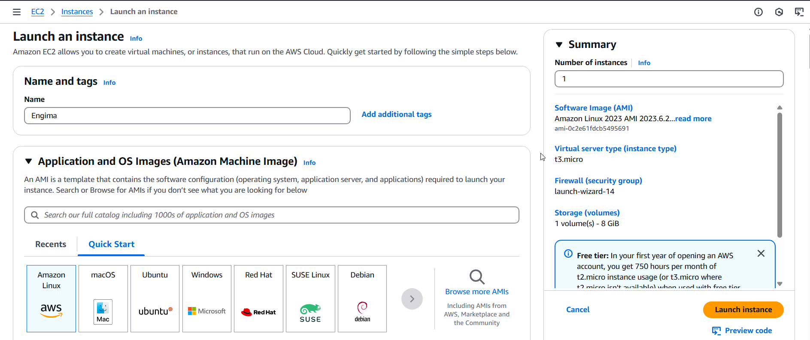Open Software Image (AMI) summary link
Image resolution: width=810 pixels, height=340 pixels.
(593, 108)
